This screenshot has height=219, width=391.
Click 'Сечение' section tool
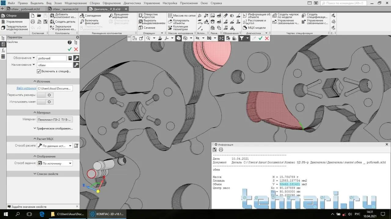coord(141,28)
